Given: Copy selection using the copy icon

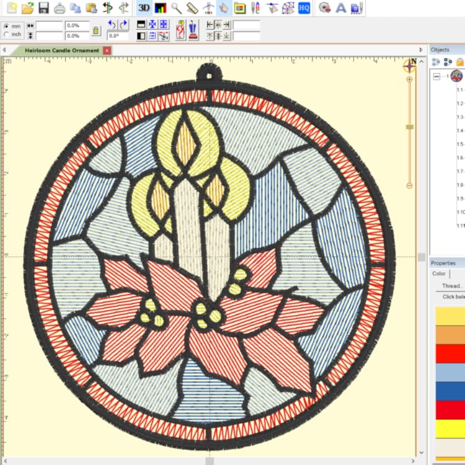Looking at the screenshot, I should [x=76, y=7].
